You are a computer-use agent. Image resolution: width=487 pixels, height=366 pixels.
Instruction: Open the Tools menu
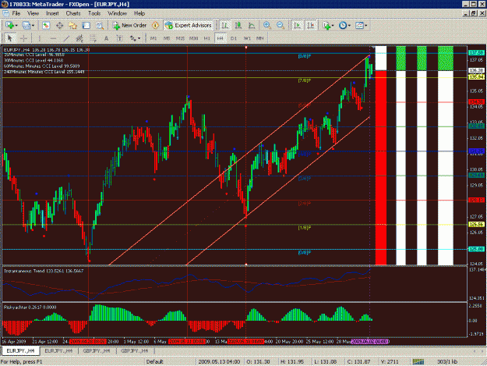[94, 13]
